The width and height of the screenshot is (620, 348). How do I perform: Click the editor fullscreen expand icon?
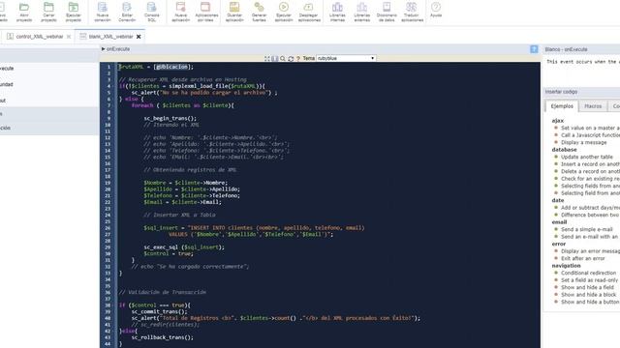[267, 58]
